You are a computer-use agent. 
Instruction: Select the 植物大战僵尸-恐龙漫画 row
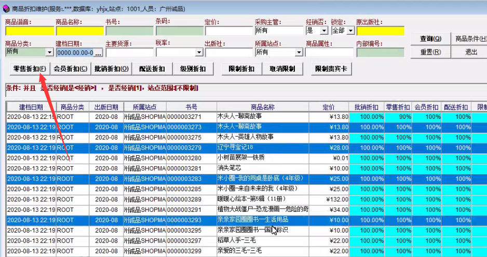[246, 210]
